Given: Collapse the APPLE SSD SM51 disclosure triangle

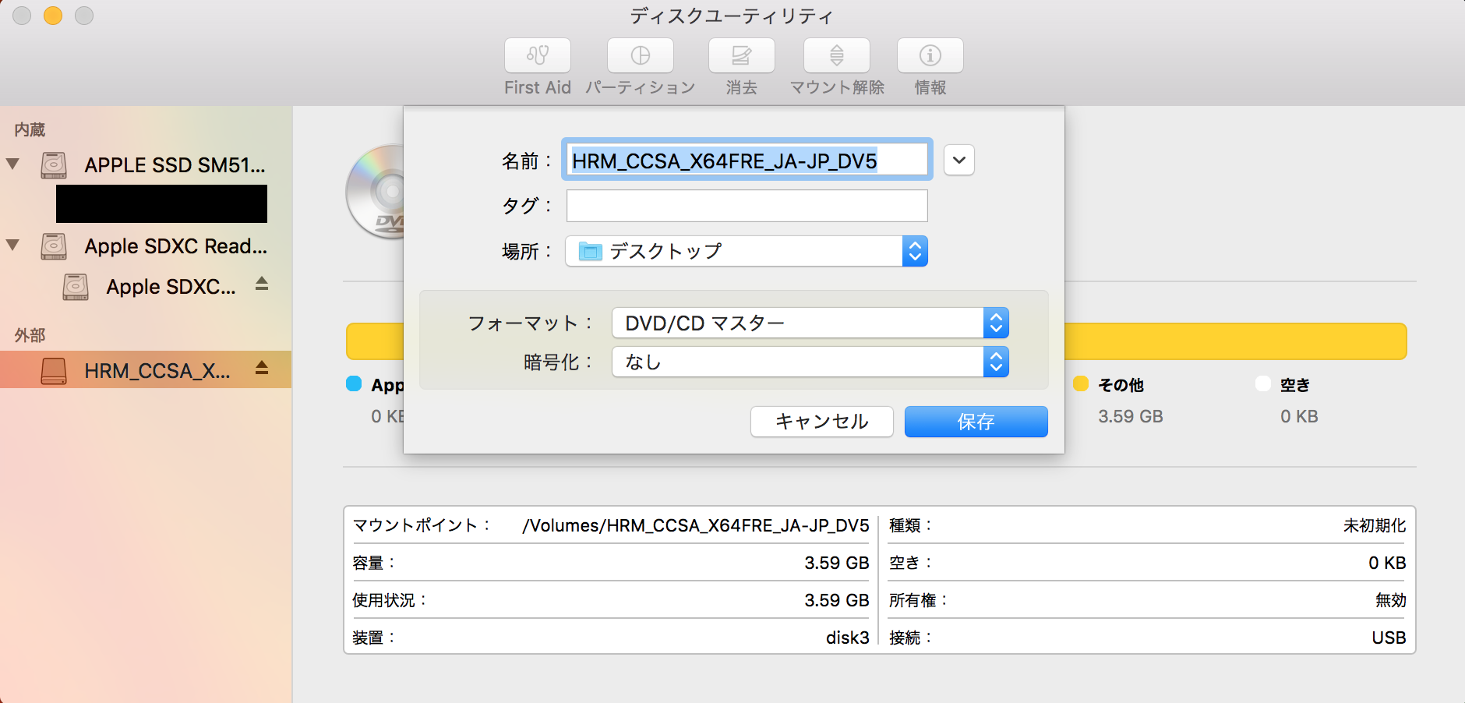Looking at the screenshot, I should (x=12, y=164).
